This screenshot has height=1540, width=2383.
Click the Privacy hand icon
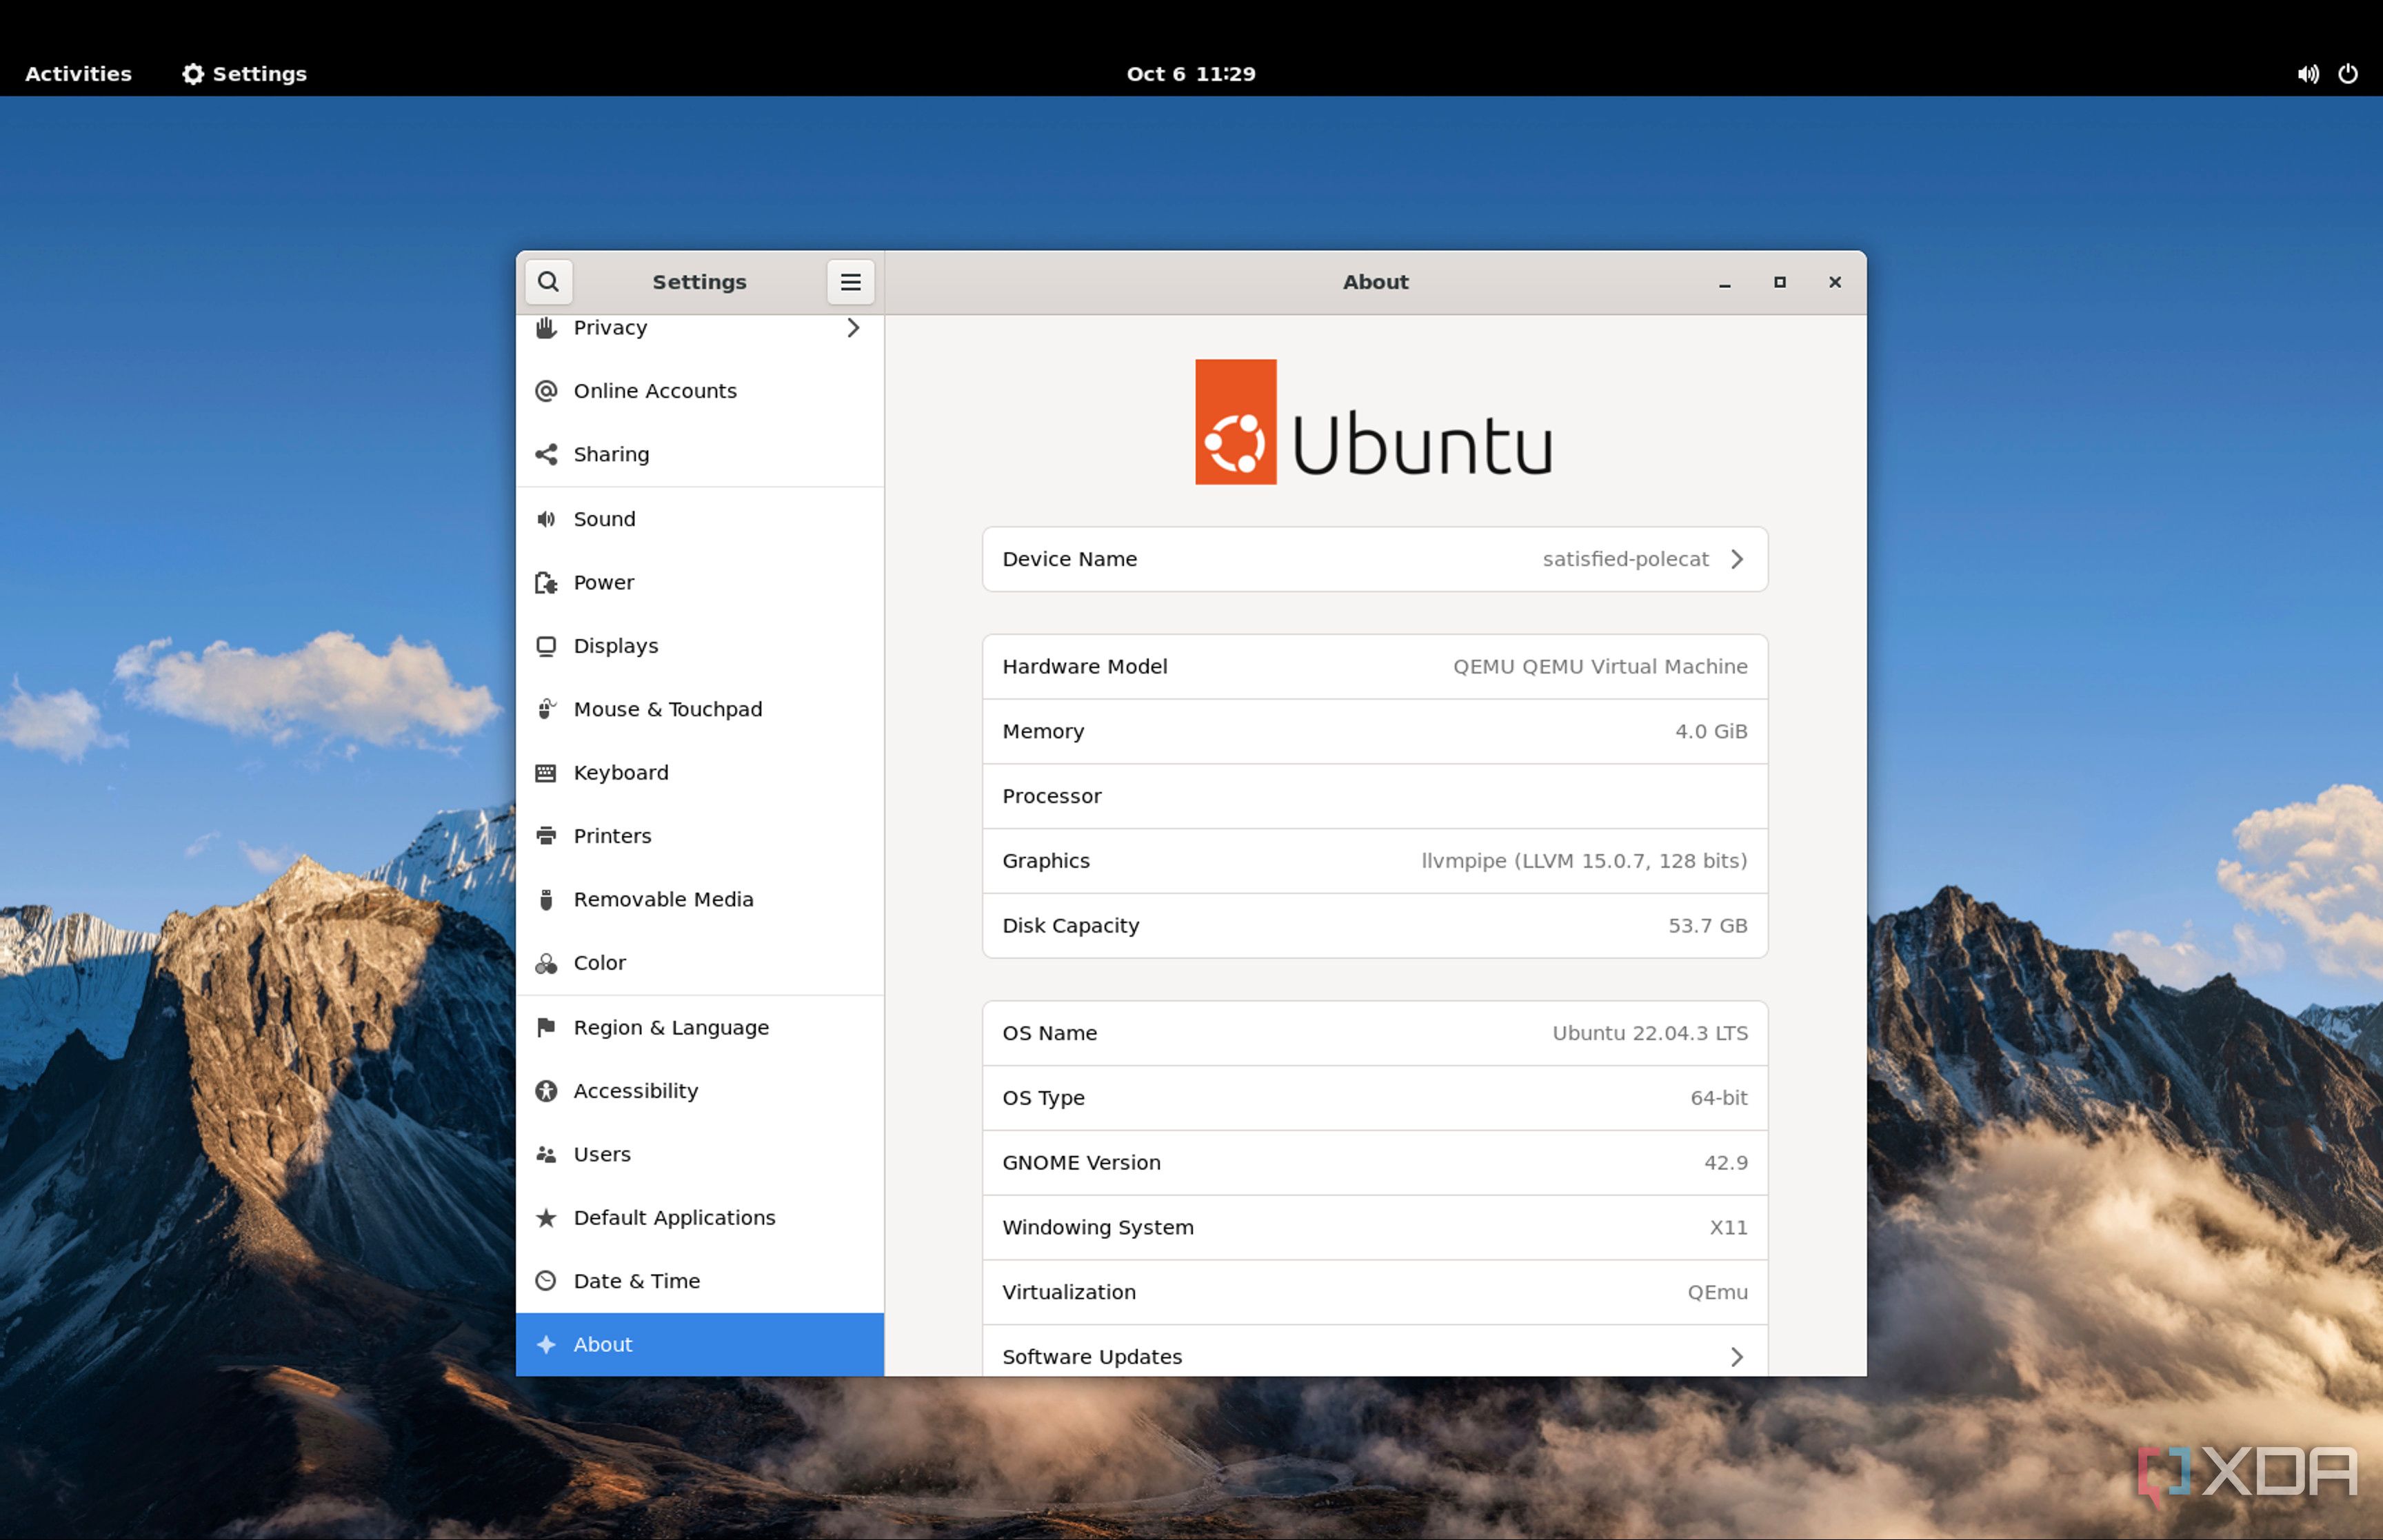point(546,328)
